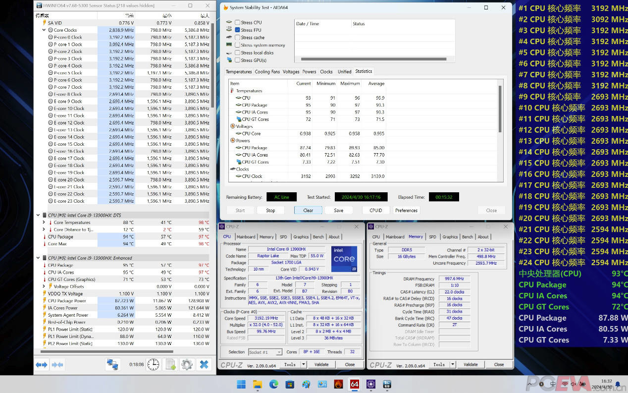Open Paint from the taskbar
Viewport: 628px width, 393px height.
coord(306,384)
